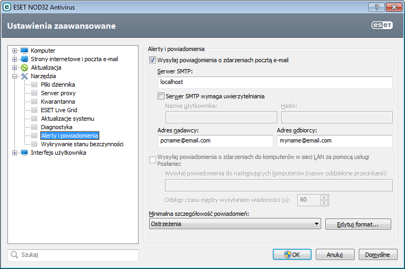Decrease message interval with stepper down arrow
This screenshot has width=405, height=269.
click(324, 203)
